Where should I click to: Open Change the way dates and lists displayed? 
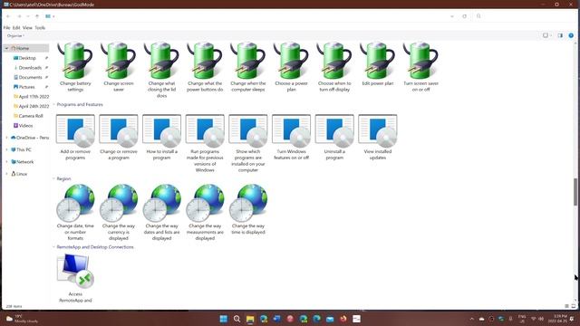point(161,212)
